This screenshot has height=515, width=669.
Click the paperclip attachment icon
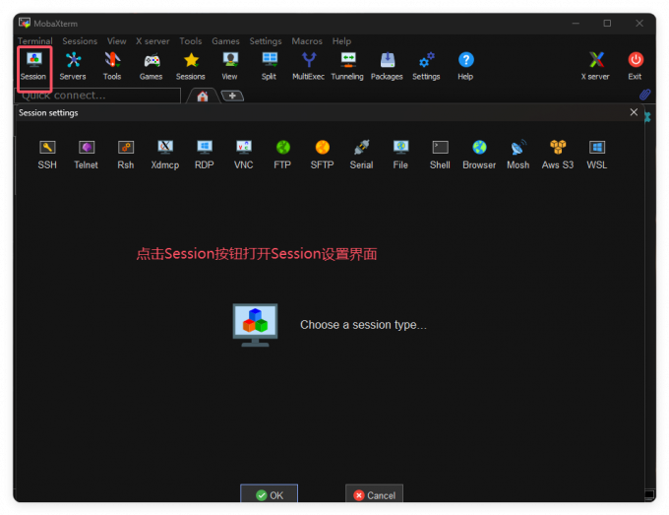[644, 95]
